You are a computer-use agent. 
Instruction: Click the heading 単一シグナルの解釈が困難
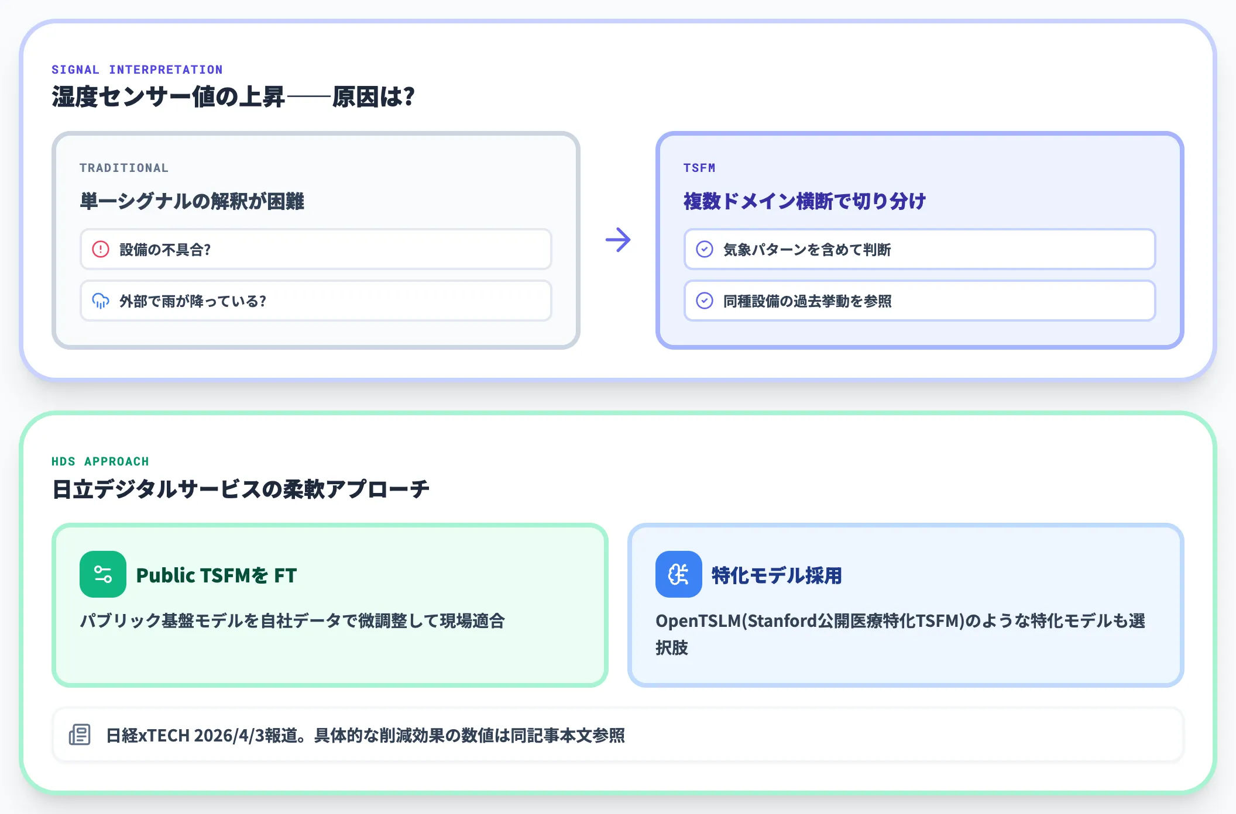pyautogui.click(x=192, y=201)
